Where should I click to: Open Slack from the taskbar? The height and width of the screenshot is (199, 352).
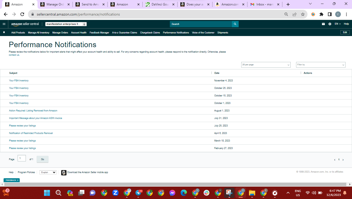[207, 193]
